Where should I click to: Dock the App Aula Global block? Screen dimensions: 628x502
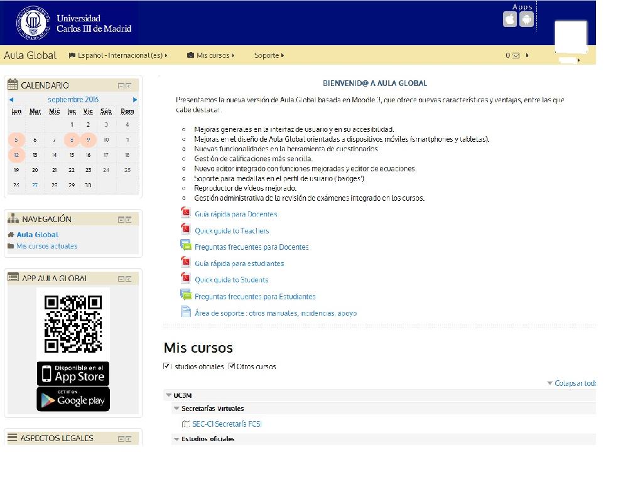pyautogui.click(x=128, y=279)
